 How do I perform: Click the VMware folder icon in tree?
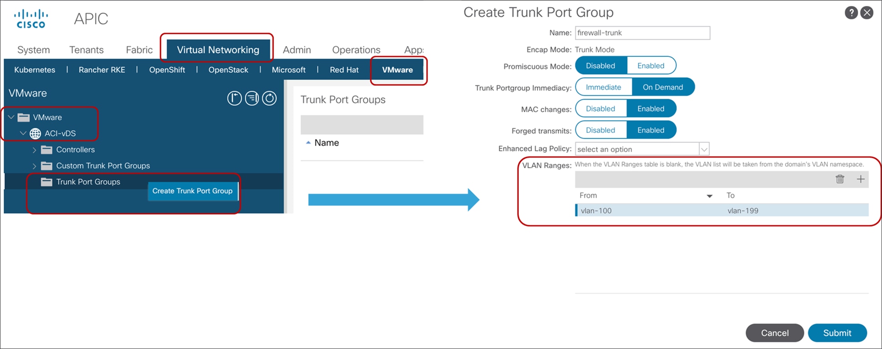(24, 117)
